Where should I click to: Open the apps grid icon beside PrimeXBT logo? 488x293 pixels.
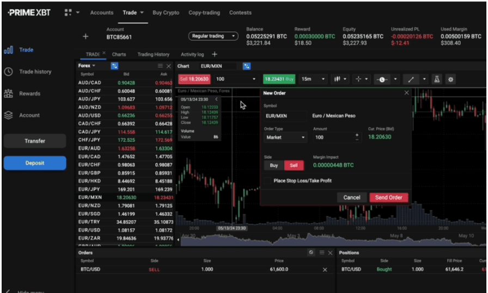[68, 13]
